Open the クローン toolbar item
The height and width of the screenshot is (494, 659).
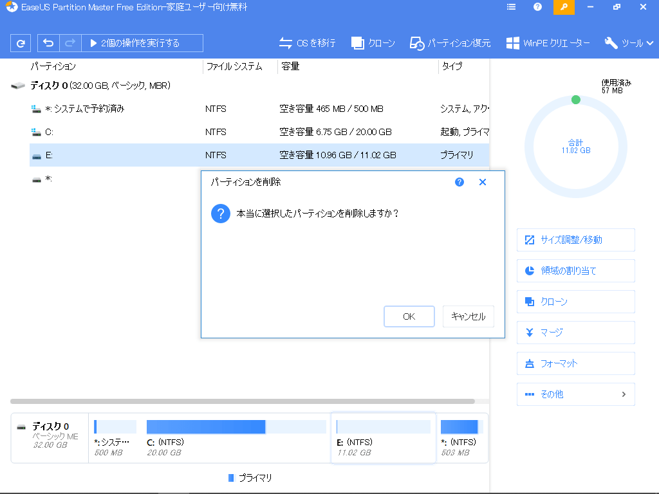(373, 43)
